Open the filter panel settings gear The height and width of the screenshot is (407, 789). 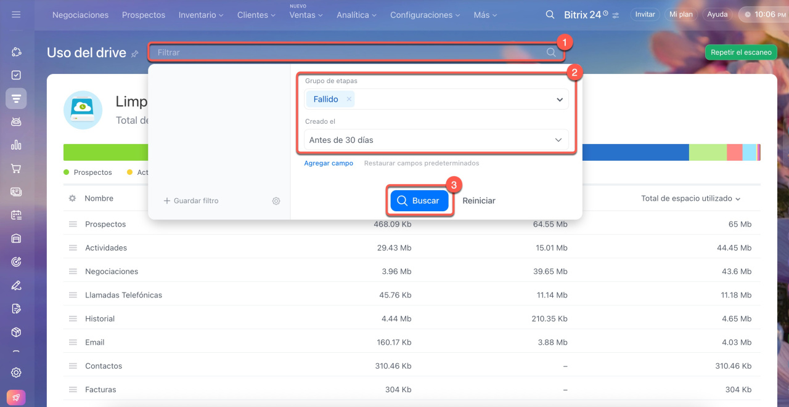tap(276, 201)
